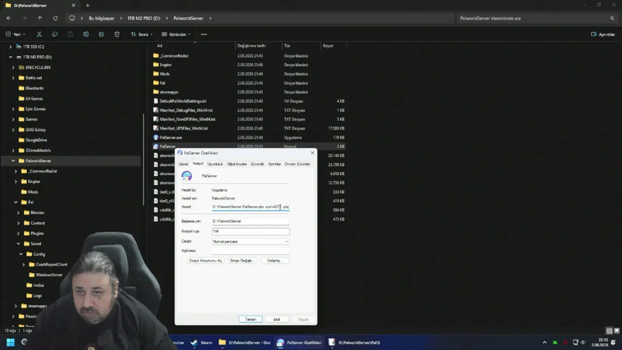The height and width of the screenshot is (350, 622).
Task: Open a new File Explorer tab with plus
Action: click(x=87, y=5)
